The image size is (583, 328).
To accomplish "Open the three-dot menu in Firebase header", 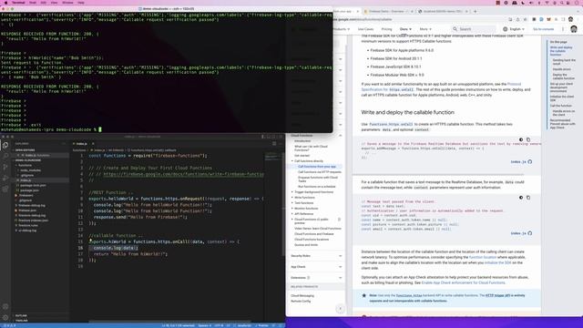I will coord(563,29).
